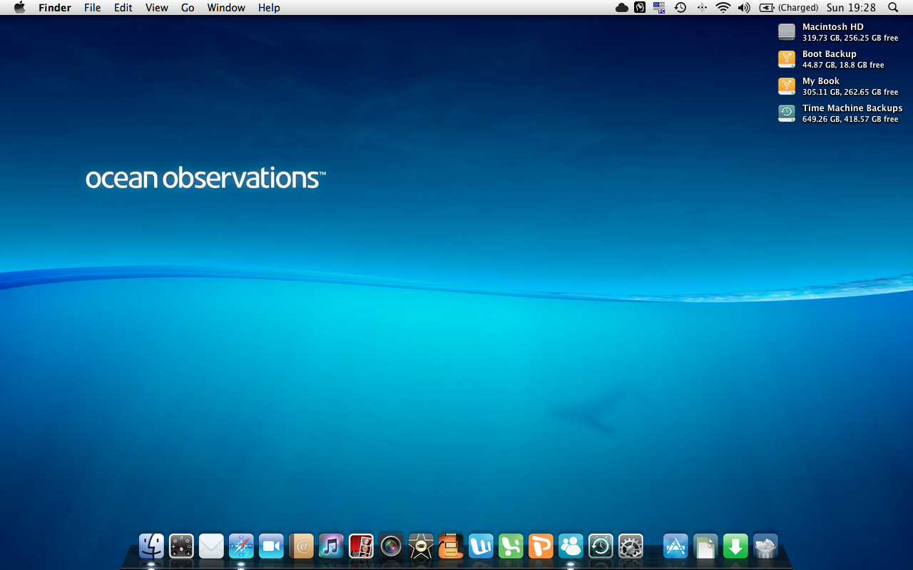Open the Window menu
Viewport: 913px width, 570px height.
pyautogui.click(x=226, y=8)
